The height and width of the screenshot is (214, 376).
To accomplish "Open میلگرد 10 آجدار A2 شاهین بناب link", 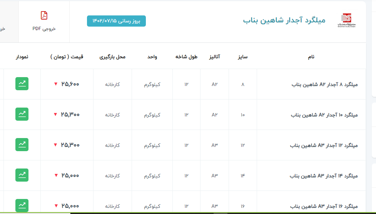I will coord(324,115).
